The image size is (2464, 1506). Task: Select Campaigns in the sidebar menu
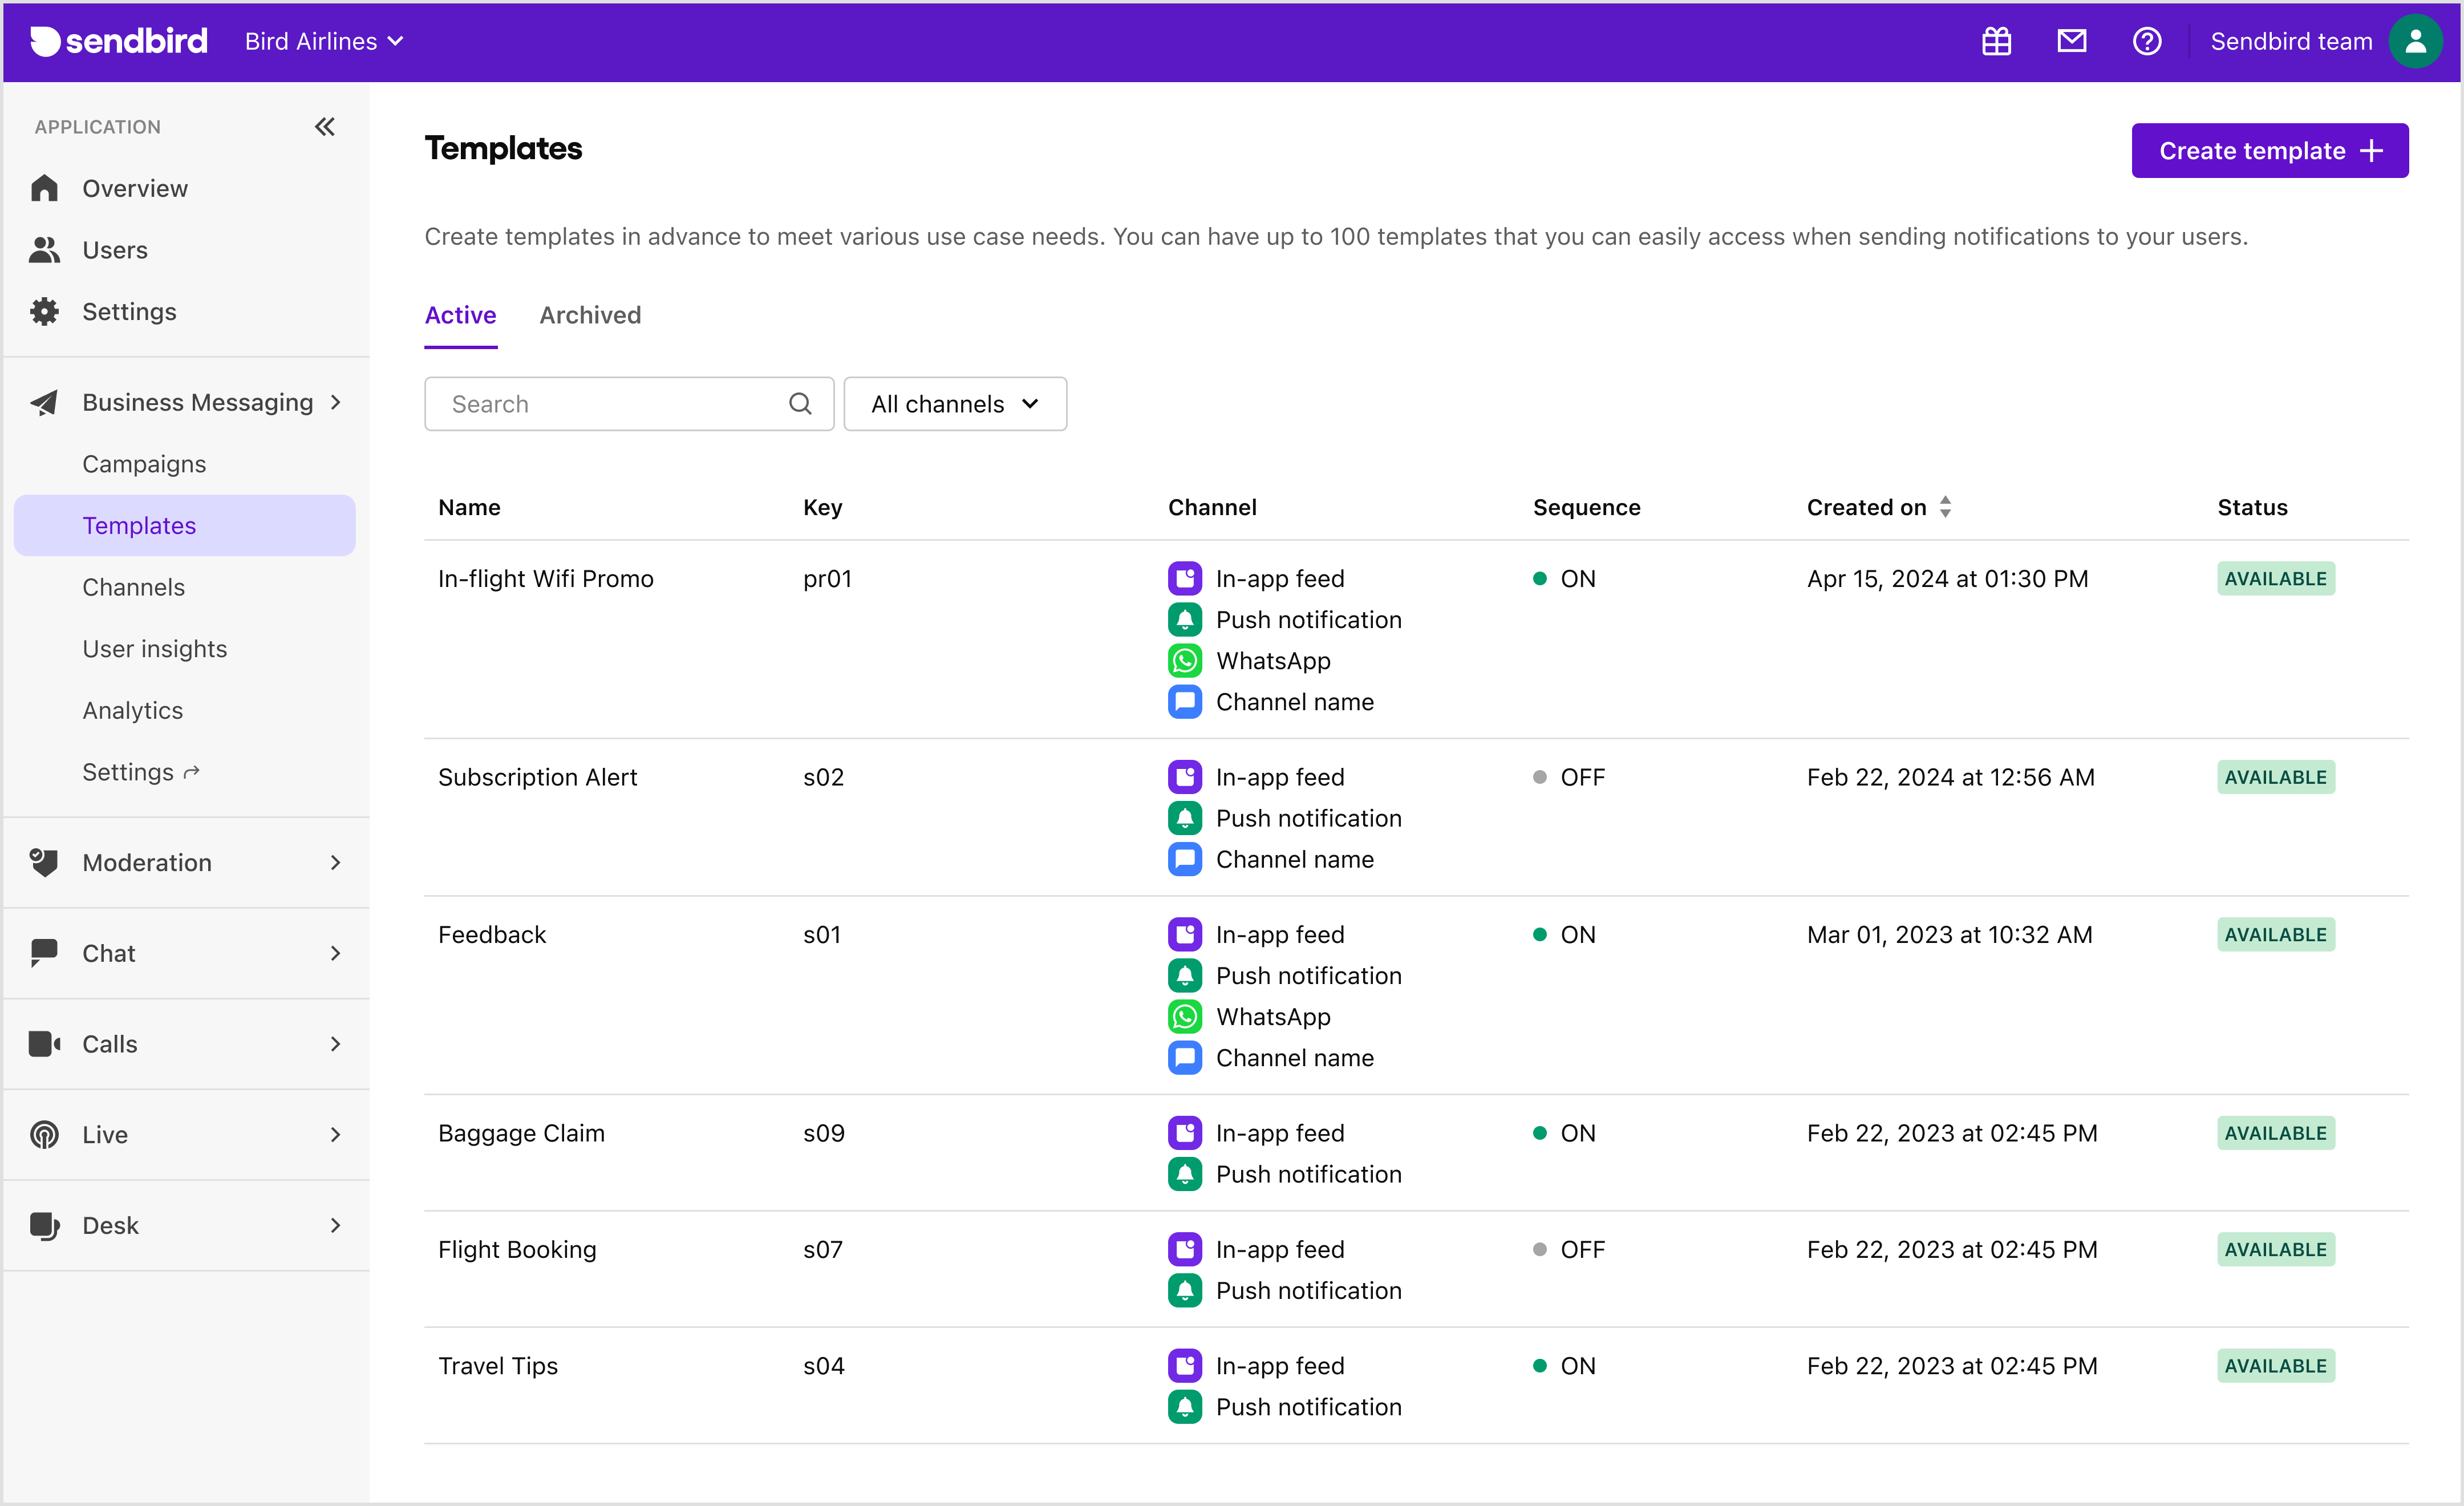tap(143, 463)
